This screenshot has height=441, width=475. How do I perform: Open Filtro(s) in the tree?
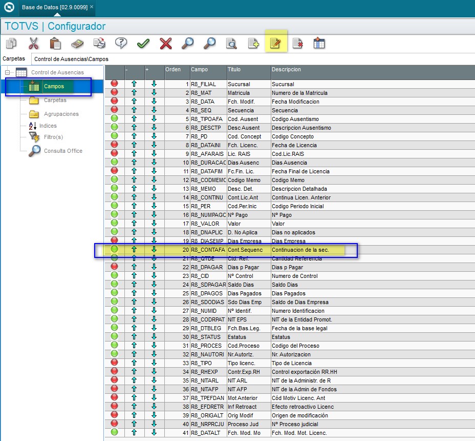53,137
